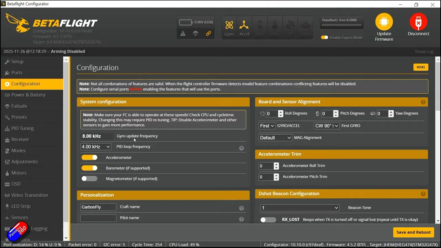Click the Craft name input field

[x=98, y=207]
